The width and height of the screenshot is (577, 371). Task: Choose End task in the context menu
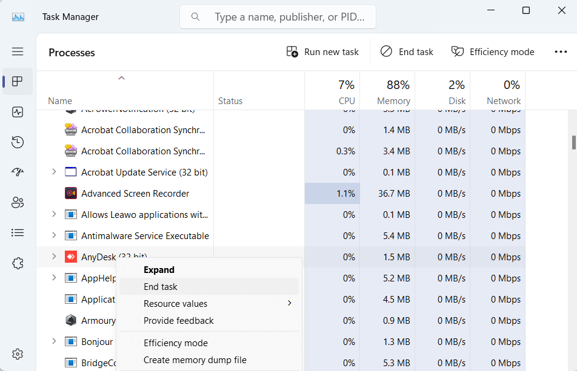[209, 286]
